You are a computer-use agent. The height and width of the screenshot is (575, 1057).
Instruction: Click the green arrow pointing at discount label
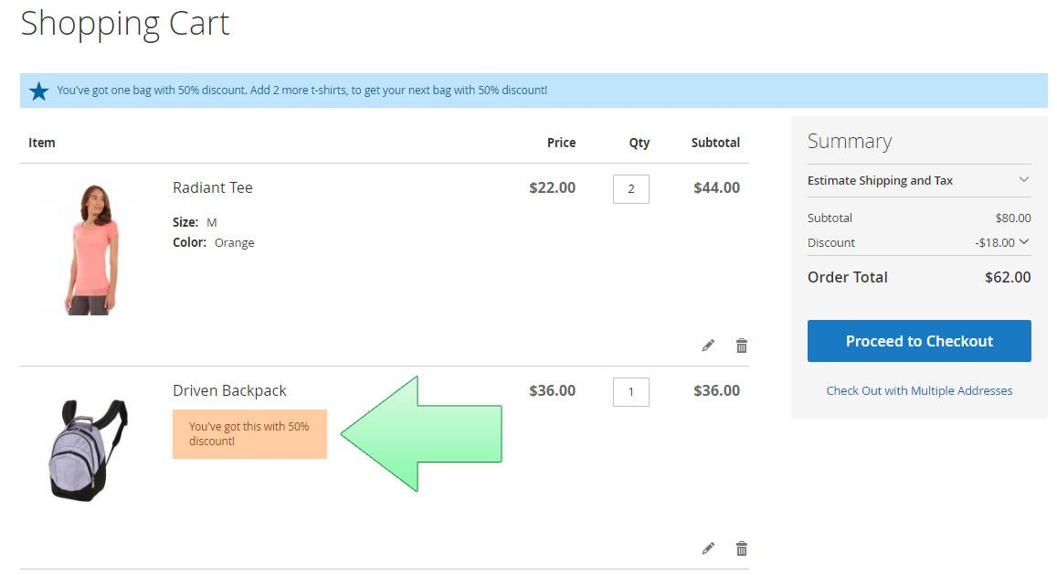[421, 434]
